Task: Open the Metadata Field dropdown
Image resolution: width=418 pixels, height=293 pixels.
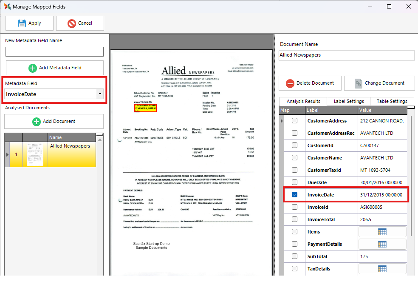Action: pos(99,94)
